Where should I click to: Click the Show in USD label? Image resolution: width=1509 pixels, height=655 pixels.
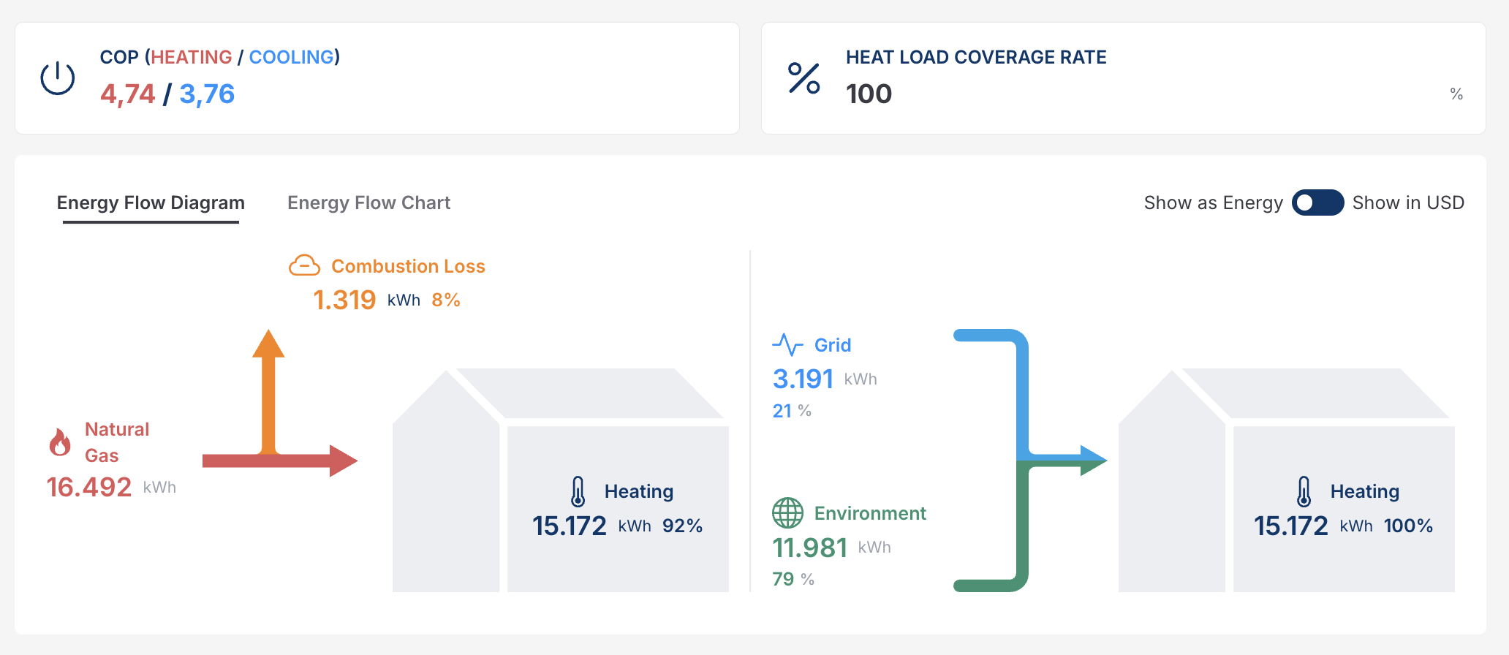pos(1408,202)
